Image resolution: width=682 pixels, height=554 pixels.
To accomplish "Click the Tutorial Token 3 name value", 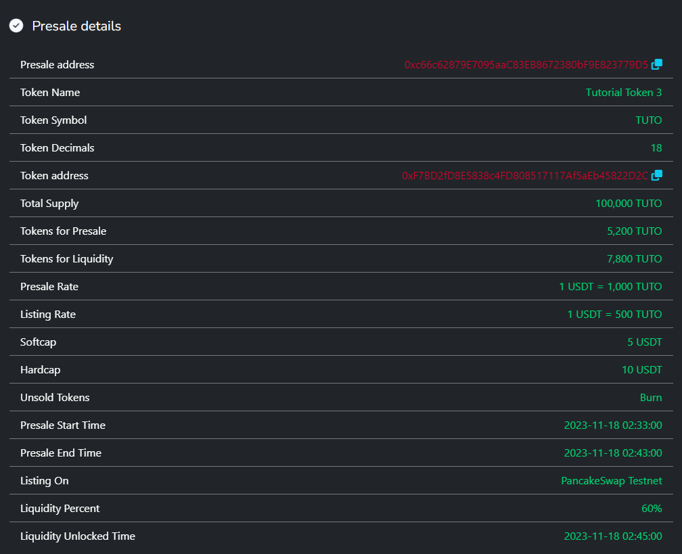I will click(x=623, y=93).
